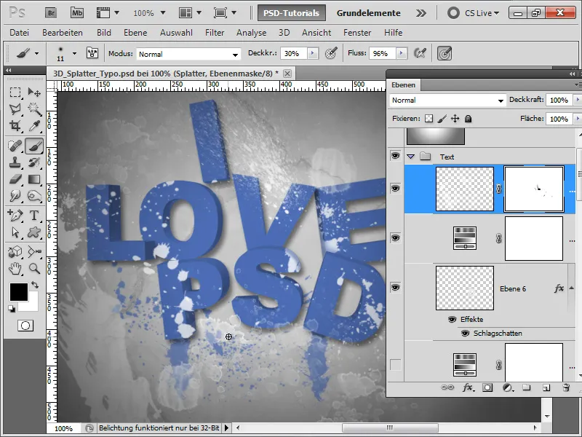
Task: Delete the selected layer
Action: 566,387
